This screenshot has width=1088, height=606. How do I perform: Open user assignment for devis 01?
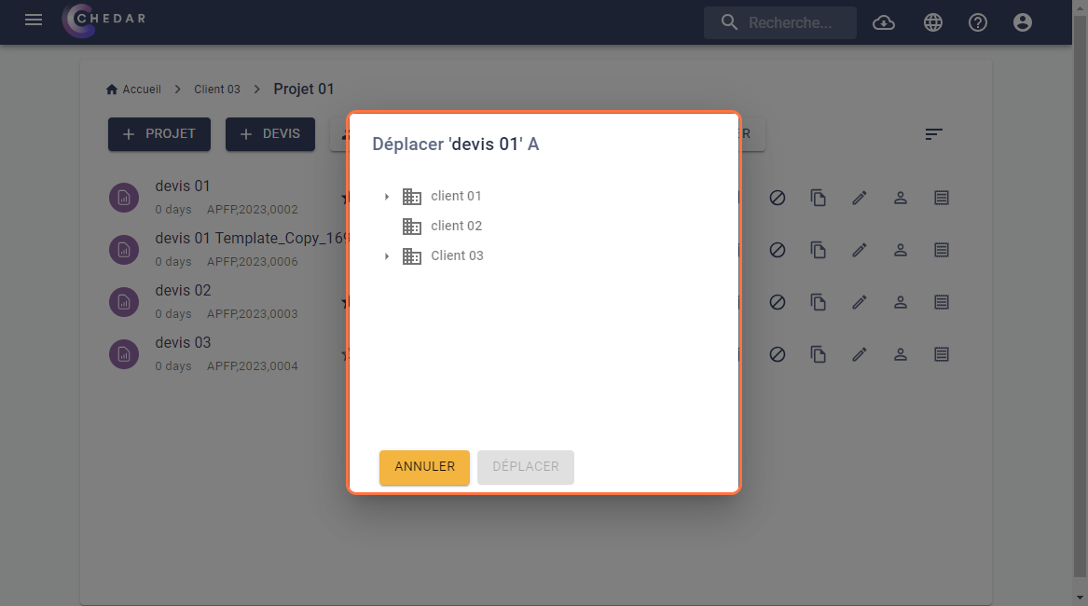pyautogui.click(x=900, y=198)
